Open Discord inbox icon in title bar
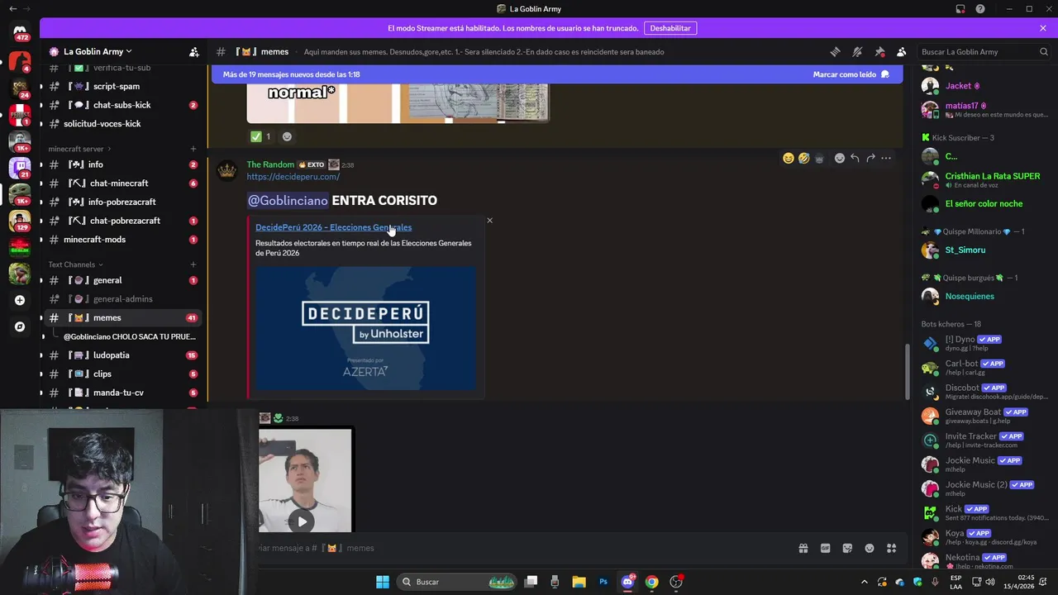Image resolution: width=1058 pixels, height=595 pixels. tap(960, 9)
